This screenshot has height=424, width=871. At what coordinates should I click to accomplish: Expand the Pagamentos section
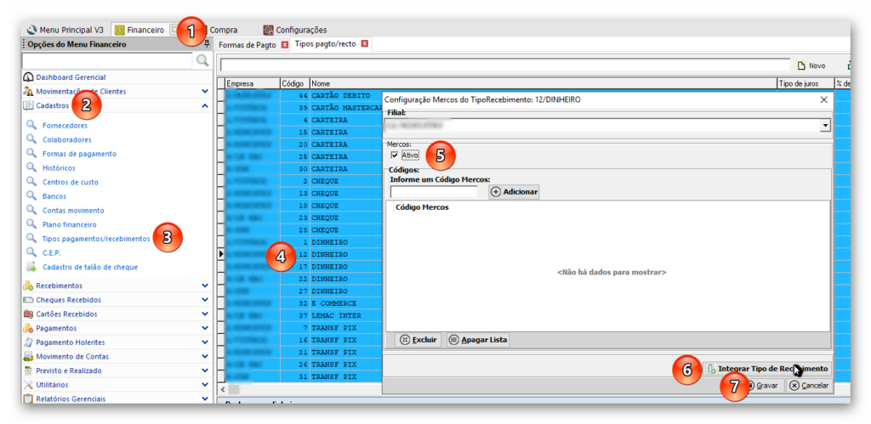pos(205,328)
